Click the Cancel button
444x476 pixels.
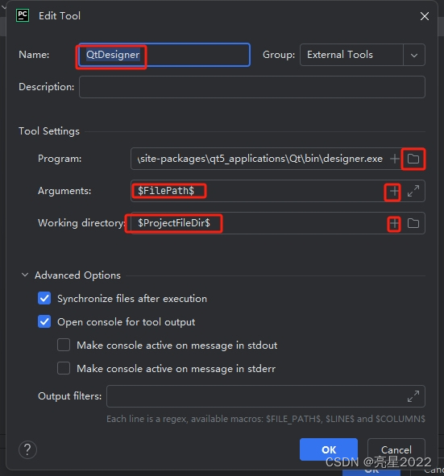[x=396, y=449]
